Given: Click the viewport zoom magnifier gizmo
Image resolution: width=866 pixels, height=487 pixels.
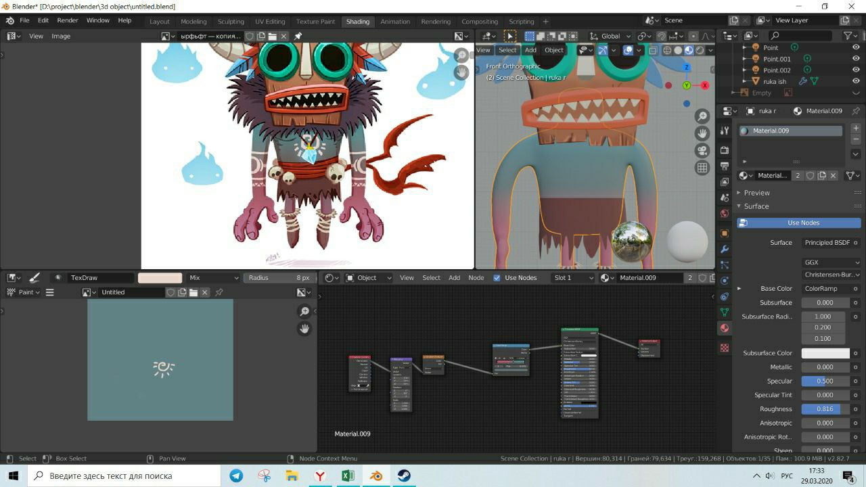Looking at the screenshot, I should (702, 116).
